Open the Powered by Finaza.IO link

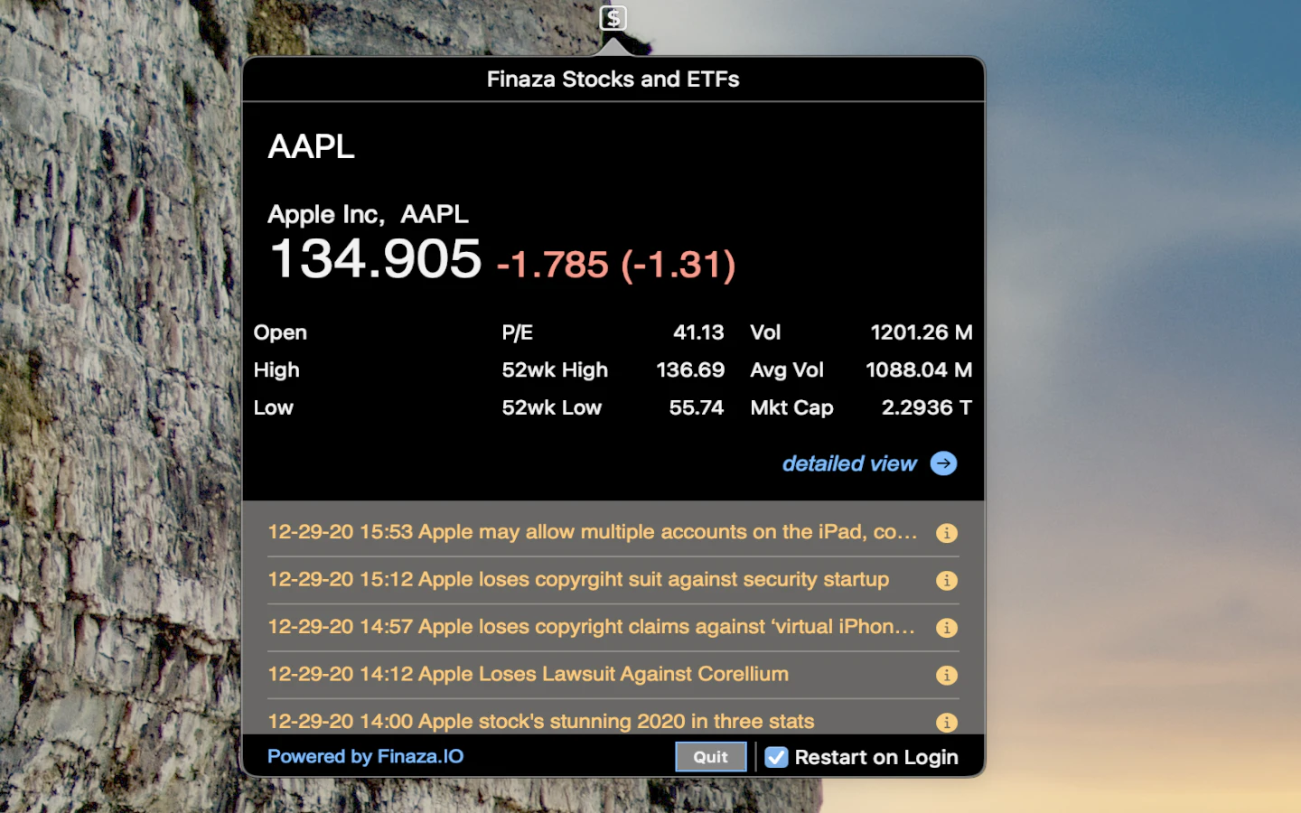365,756
